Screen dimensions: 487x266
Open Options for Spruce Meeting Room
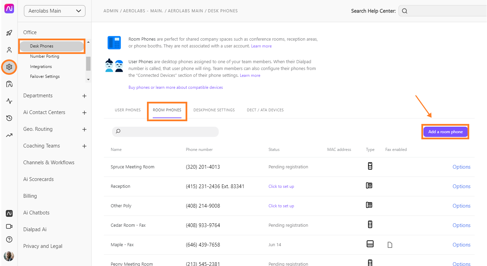[x=461, y=167]
